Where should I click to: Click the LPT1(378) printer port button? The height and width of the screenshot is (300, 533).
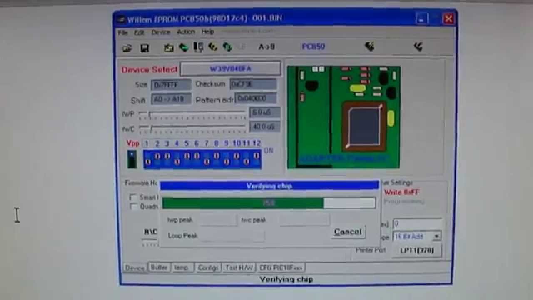coord(417,250)
